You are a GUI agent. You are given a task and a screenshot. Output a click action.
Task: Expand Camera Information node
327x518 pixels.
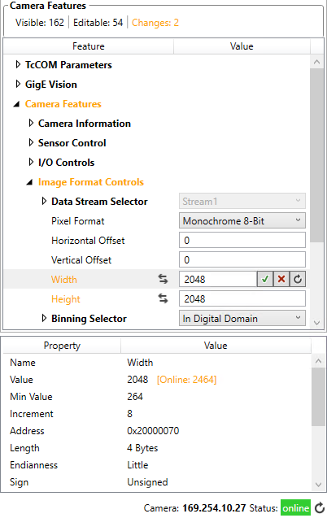pyautogui.click(x=31, y=124)
